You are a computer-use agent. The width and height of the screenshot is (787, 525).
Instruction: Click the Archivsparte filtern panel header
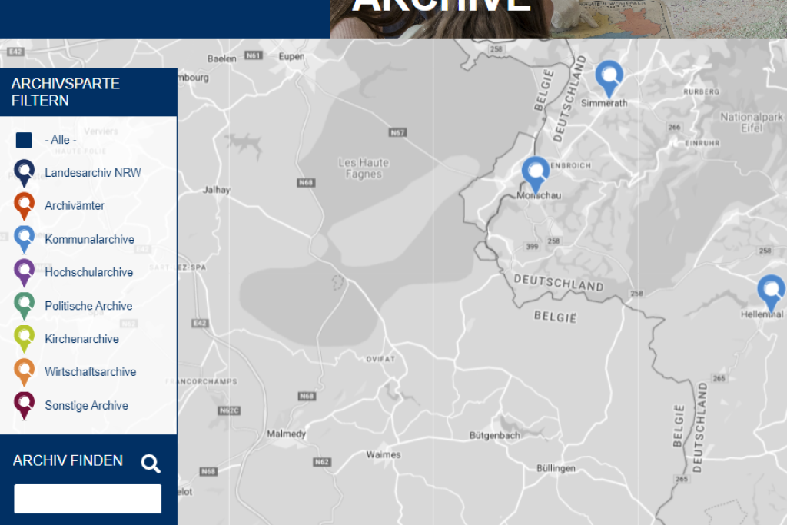[x=88, y=92]
